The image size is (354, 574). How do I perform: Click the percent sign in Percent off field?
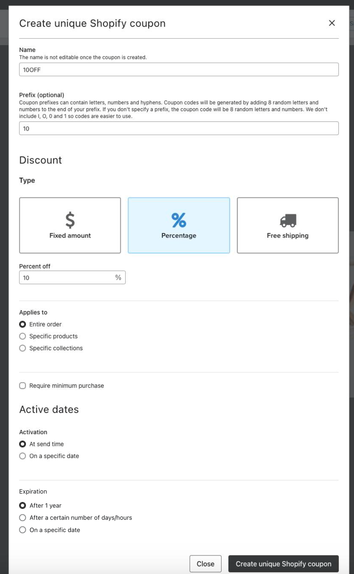coord(118,277)
